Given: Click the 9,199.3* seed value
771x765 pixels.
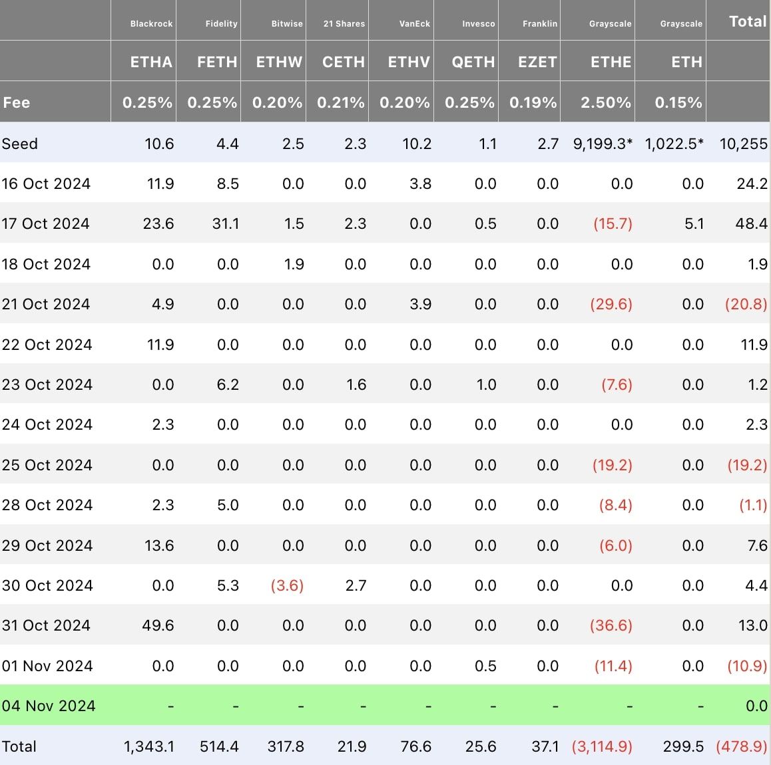Looking at the screenshot, I should tap(603, 144).
